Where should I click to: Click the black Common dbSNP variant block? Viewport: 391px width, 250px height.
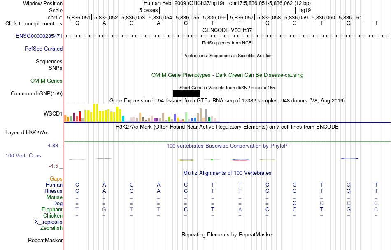click(x=186, y=94)
